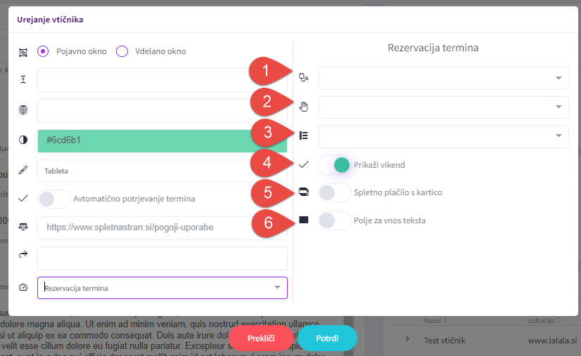Image resolution: width=581 pixels, height=356 pixels.
Task: Click the pogoji-uporabe URL input field
Action: click(x=162, y=228)
